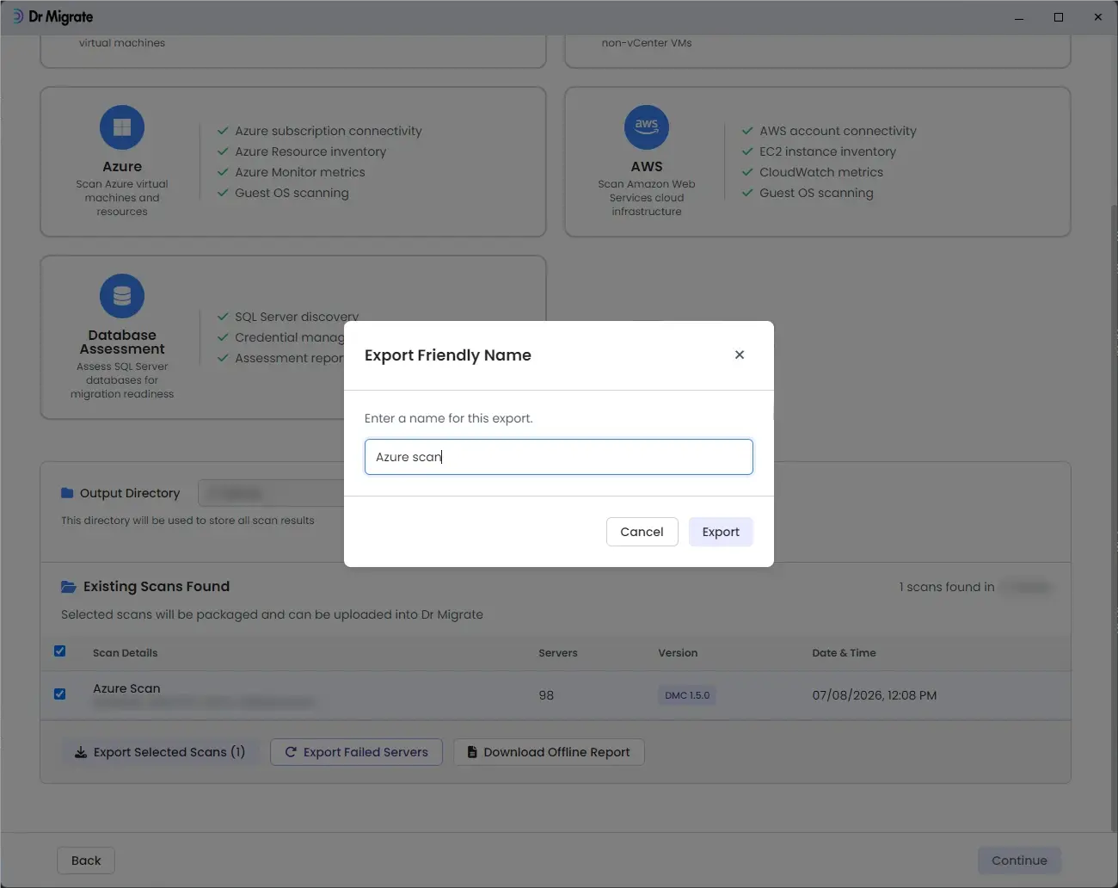Uncheck the Azure Scan row checkbox
Viewport: 1118px width, 888px height.
point(59,694)
